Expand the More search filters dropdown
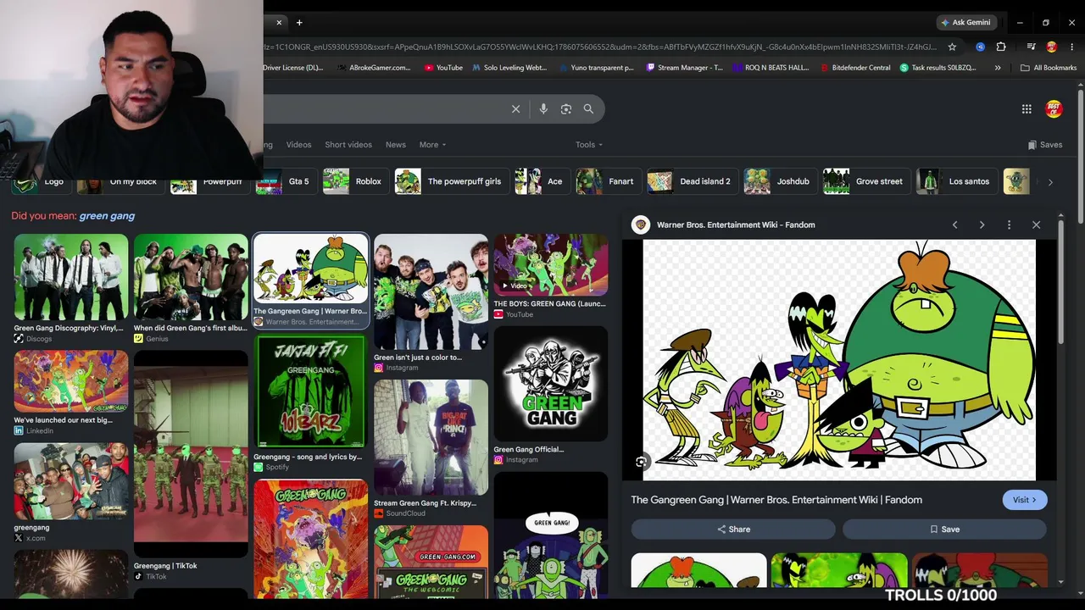This screenshot has height=610, width=1085. (432, 145)
